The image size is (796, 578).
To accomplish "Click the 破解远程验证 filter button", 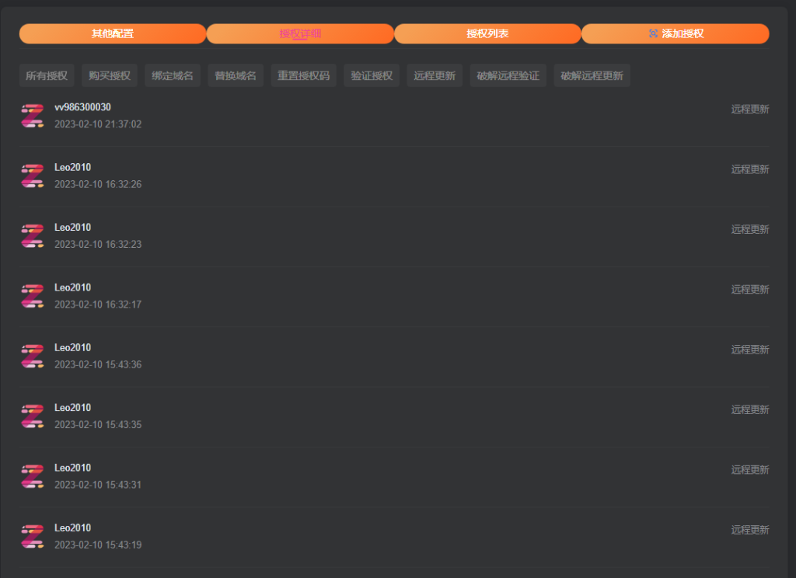I will point(508,76).
